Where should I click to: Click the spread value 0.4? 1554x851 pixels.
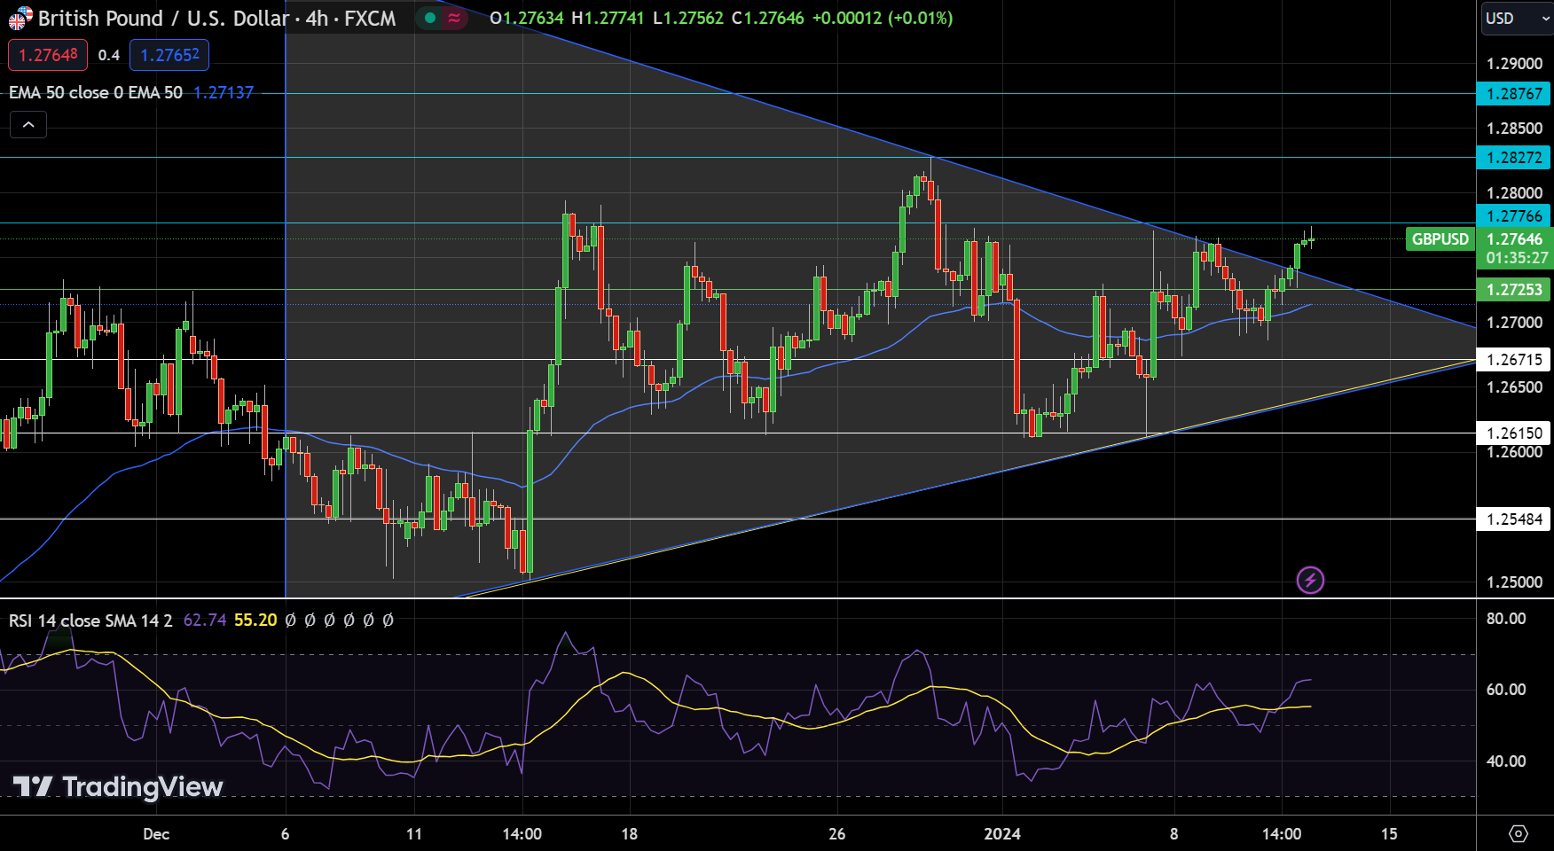pos(109,55)
